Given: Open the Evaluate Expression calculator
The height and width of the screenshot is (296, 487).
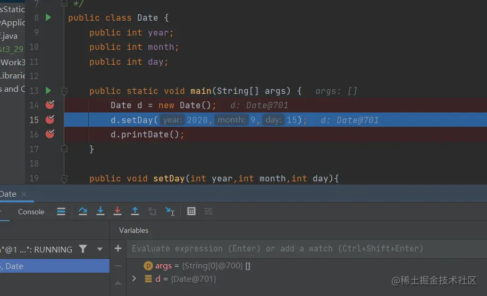Looking at the screenshot, I should [191, 211].
